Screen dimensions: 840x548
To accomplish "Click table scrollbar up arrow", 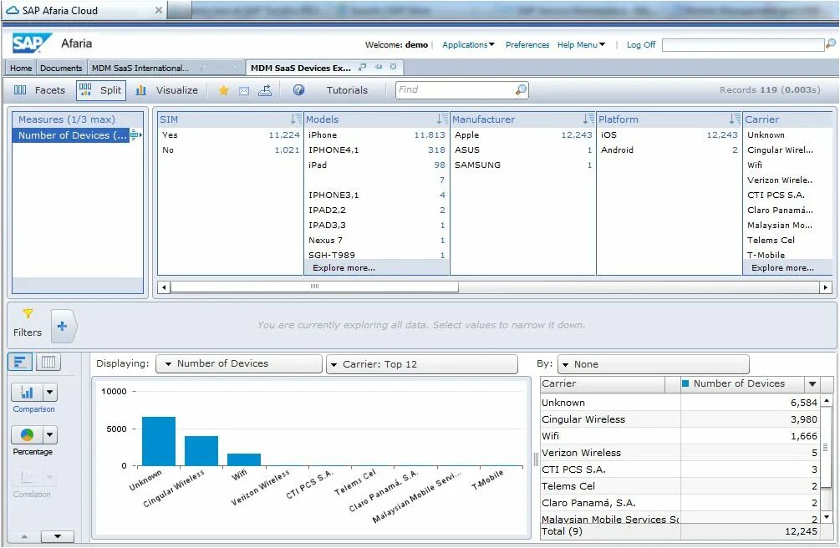I will click(827, 401).
